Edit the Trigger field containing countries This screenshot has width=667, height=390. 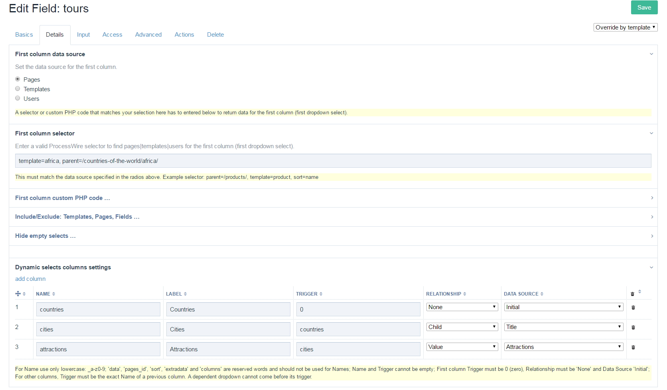(358, 329)
